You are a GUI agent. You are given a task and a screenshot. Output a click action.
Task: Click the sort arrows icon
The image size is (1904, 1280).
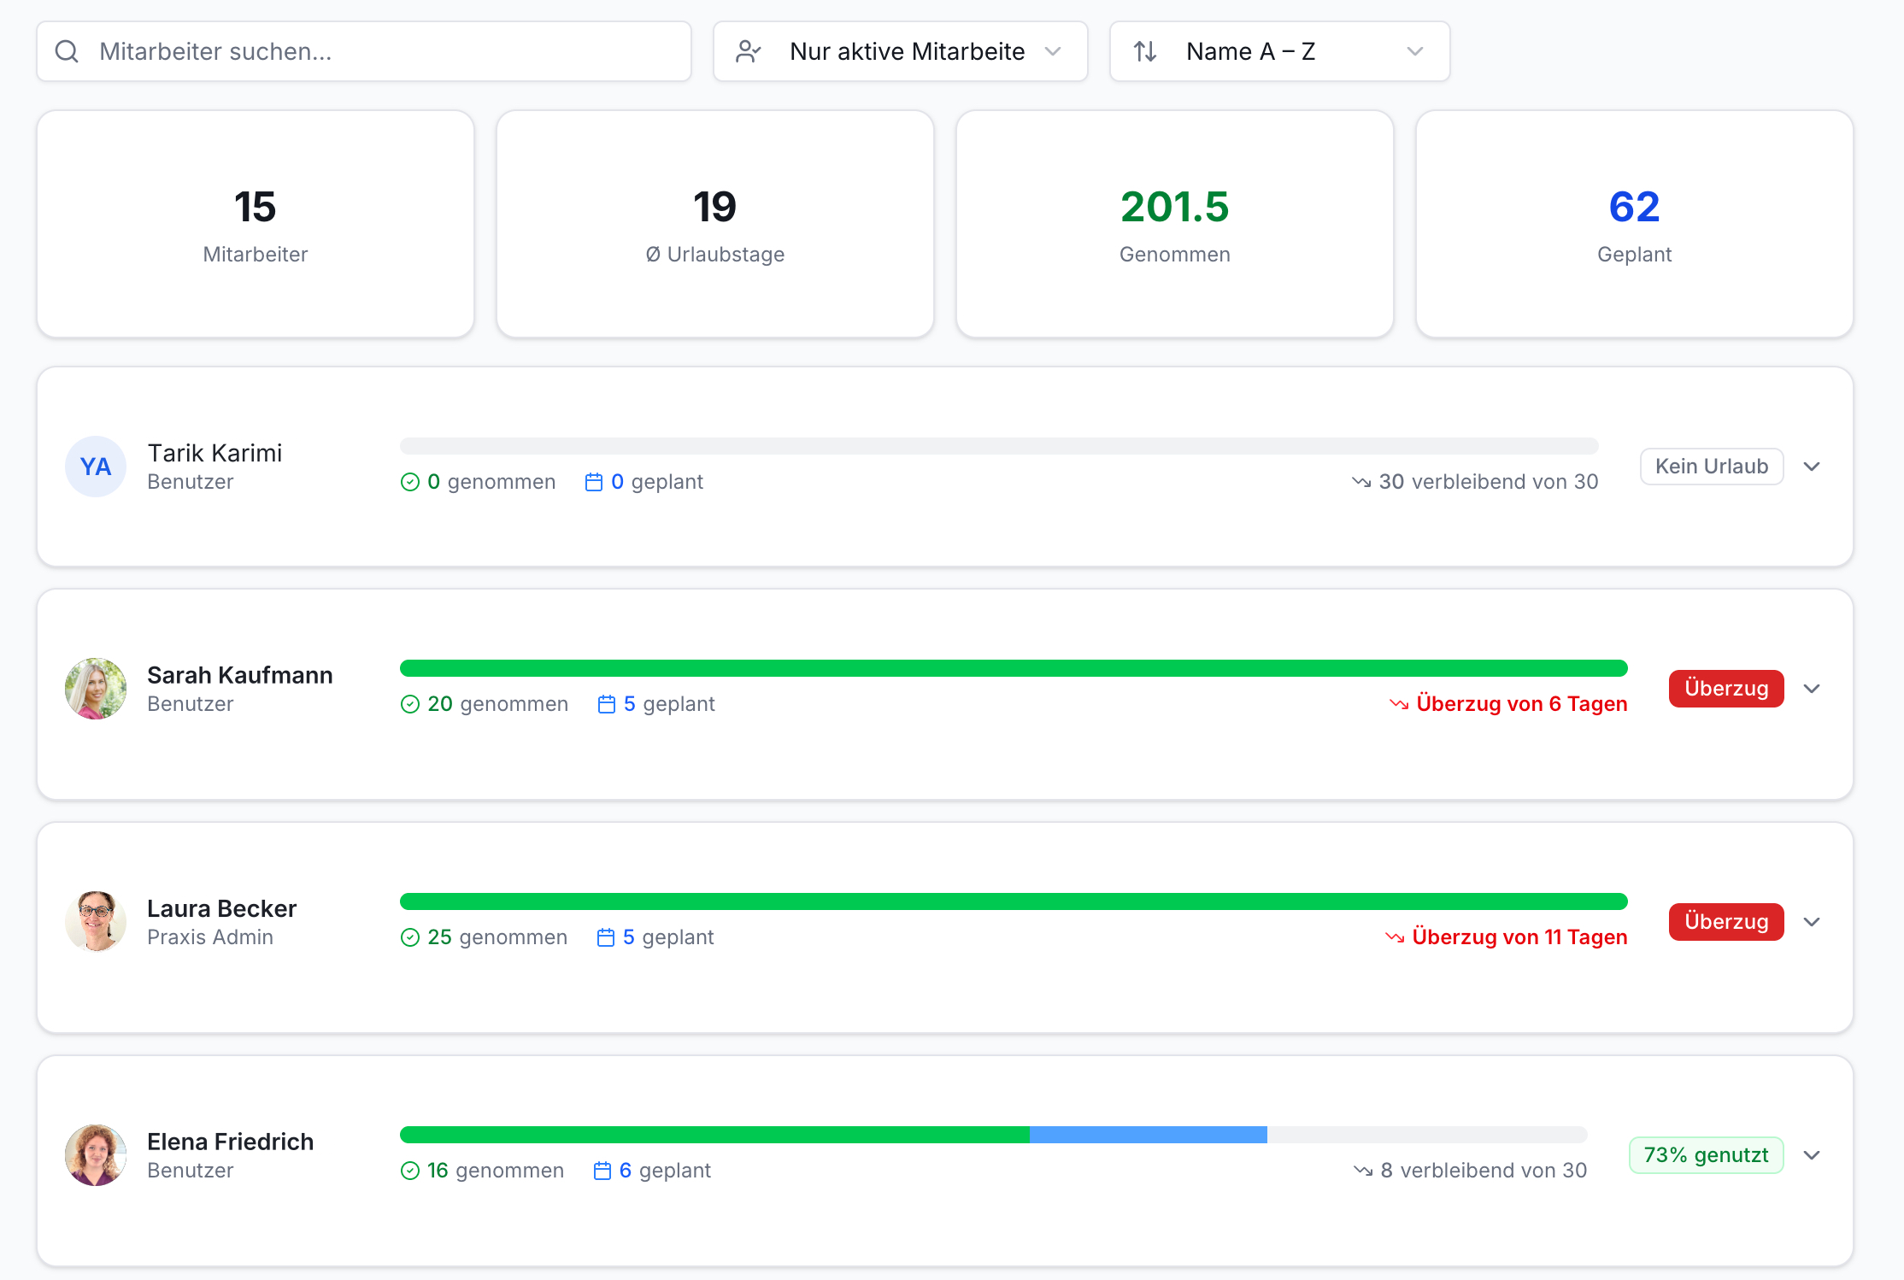pyautogui.click(x=1145, y=51)
